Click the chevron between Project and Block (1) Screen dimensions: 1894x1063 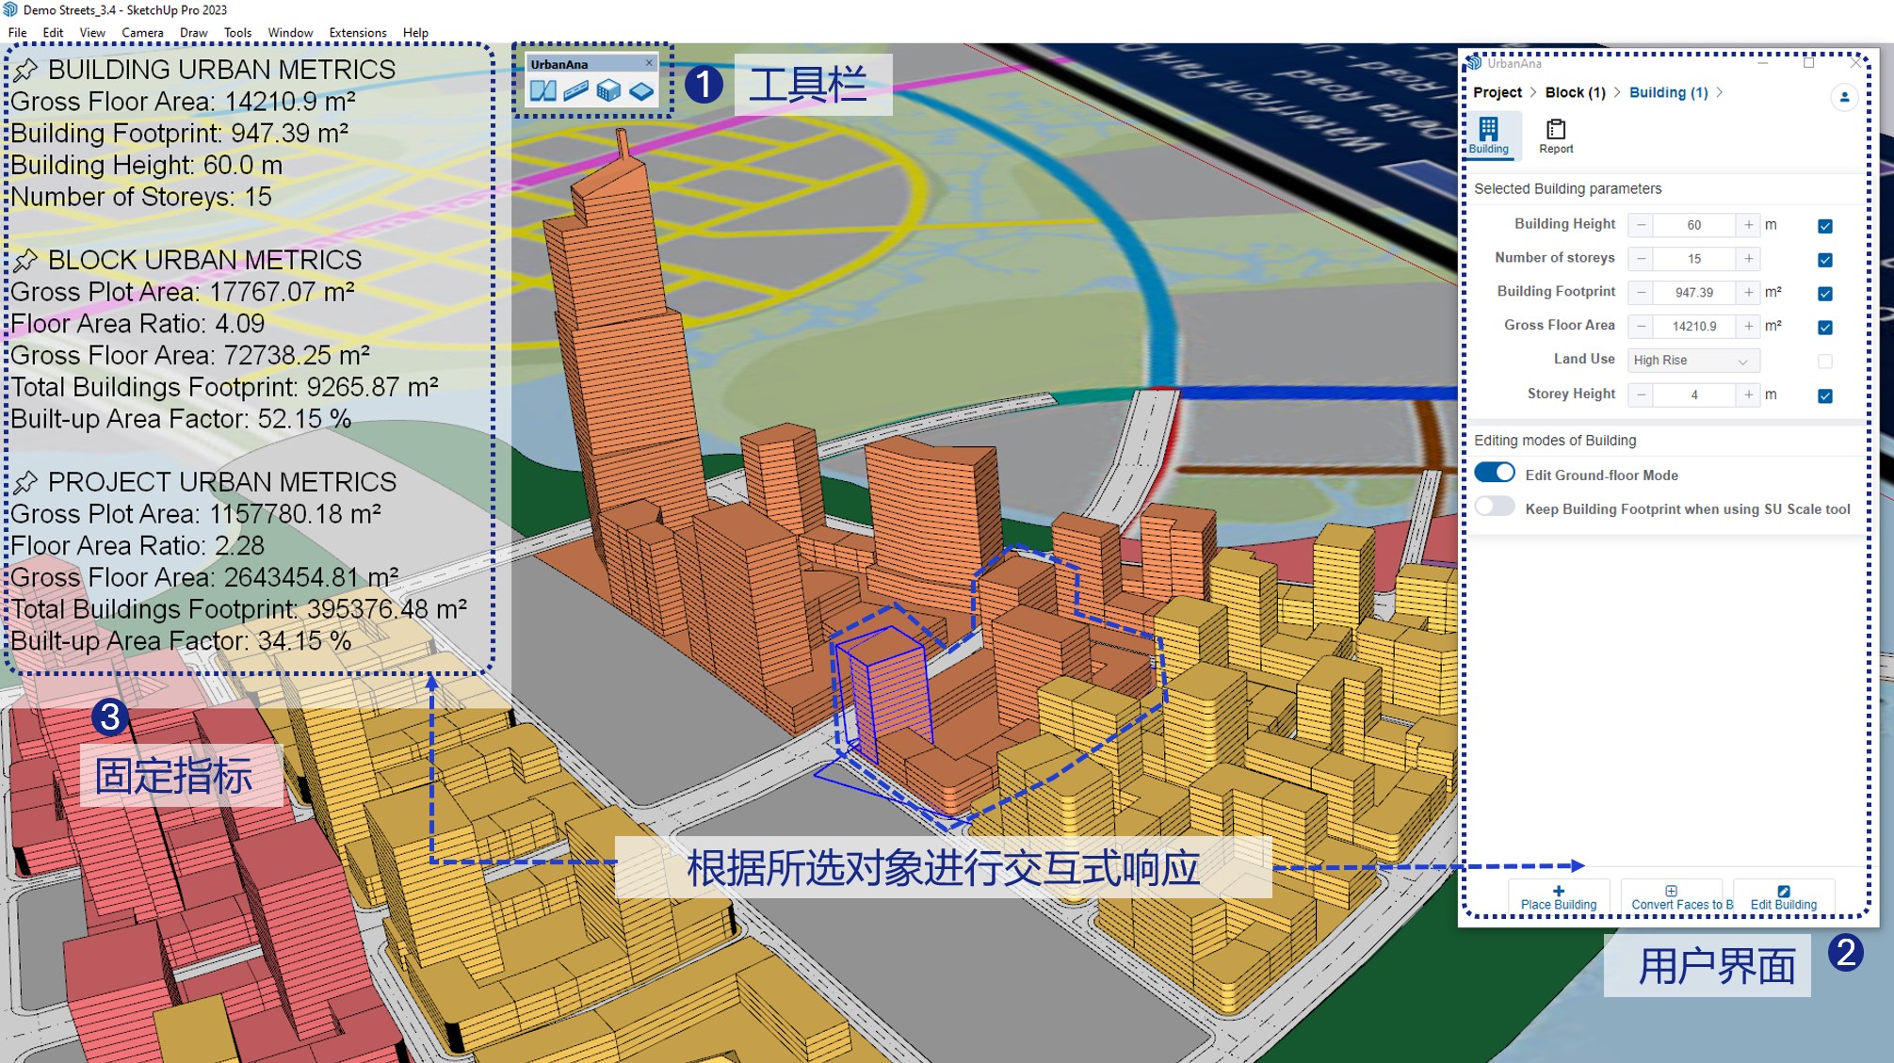pos(1533,92)
